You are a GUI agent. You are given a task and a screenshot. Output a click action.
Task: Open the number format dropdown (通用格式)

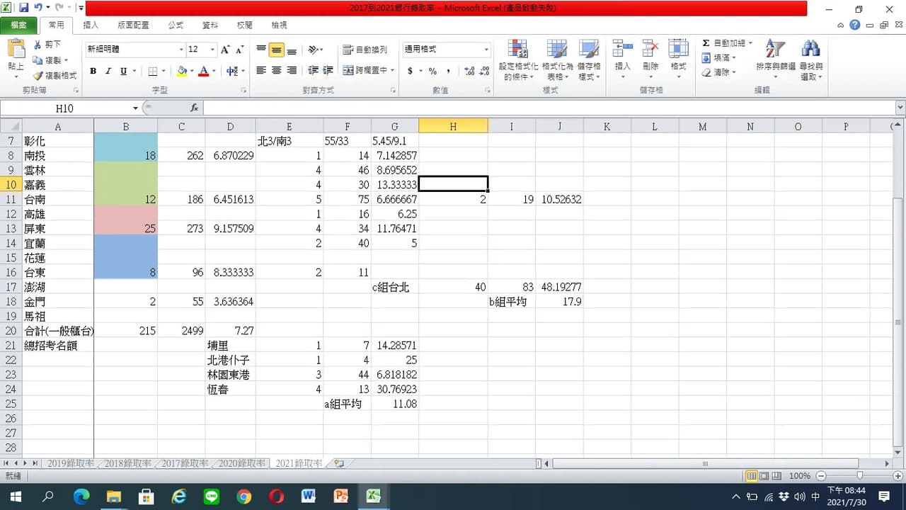pyautogui.click(x=486, y=50)
